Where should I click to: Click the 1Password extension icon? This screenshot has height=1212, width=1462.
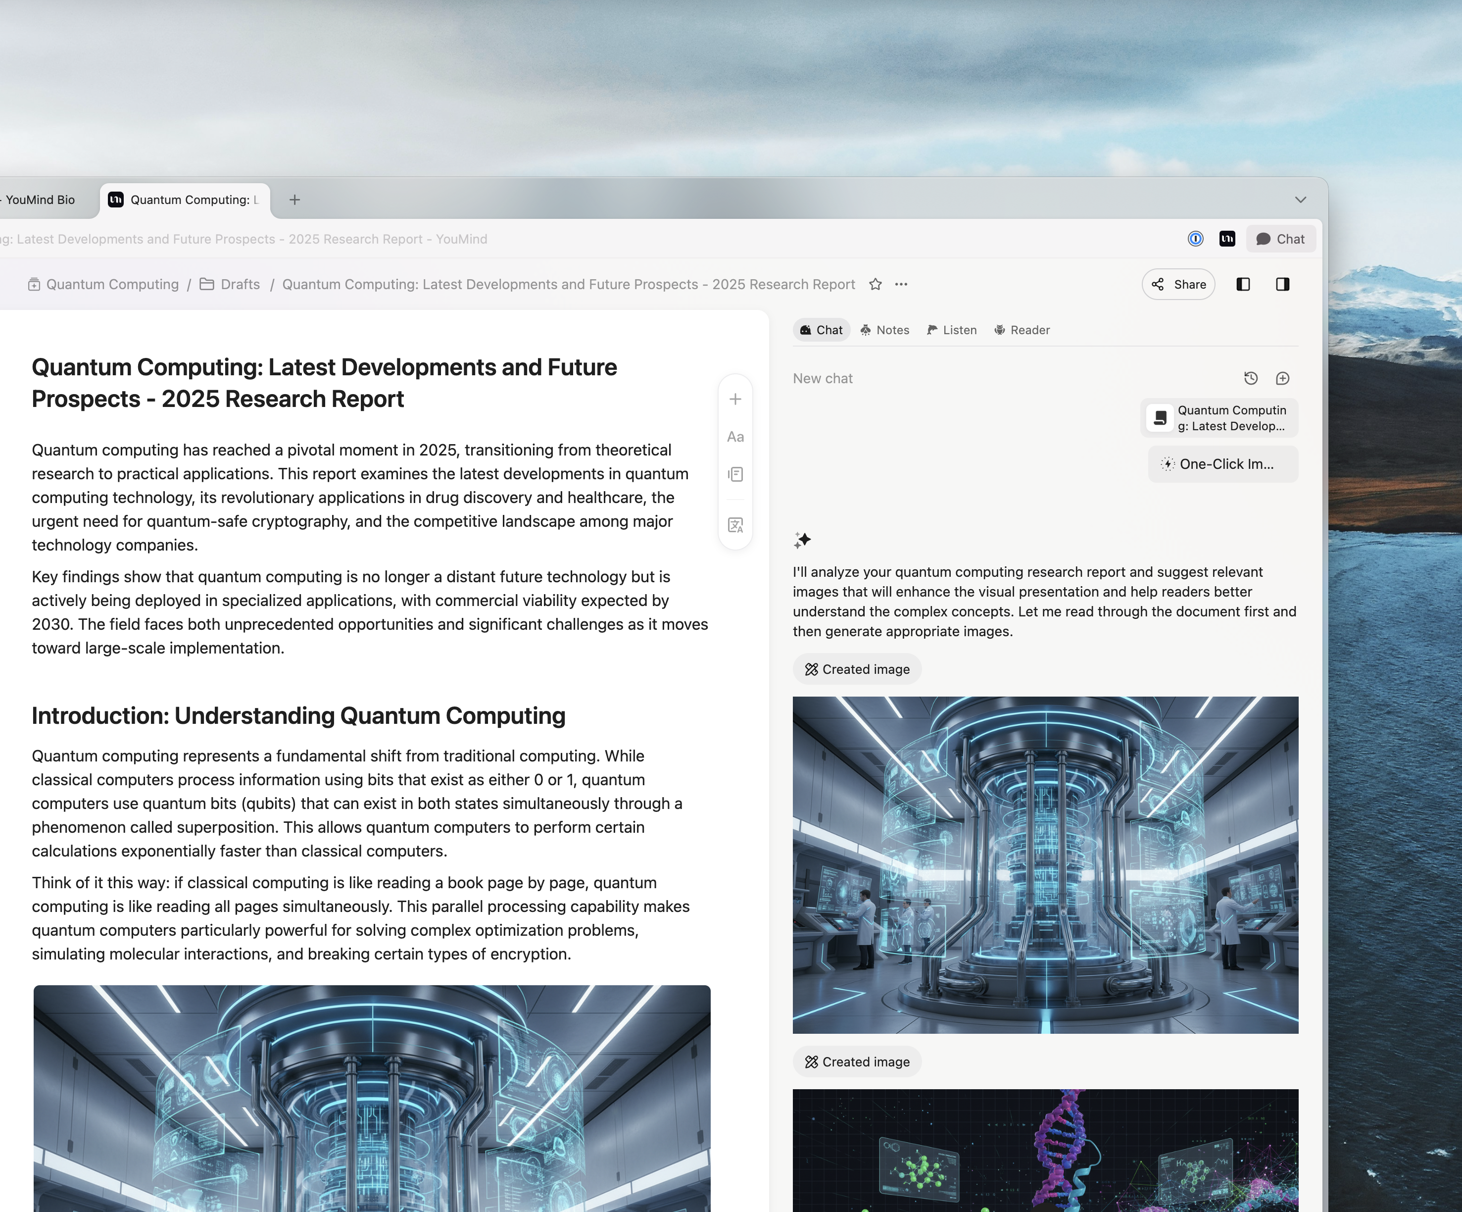tap(1195, 239)
